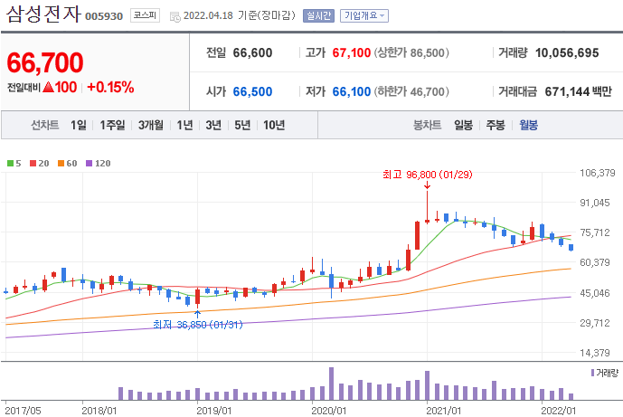Click the 최저 36,850 (01/31) low marker
The width and height of the screenshot is (623, 417).
click(198, 325)
